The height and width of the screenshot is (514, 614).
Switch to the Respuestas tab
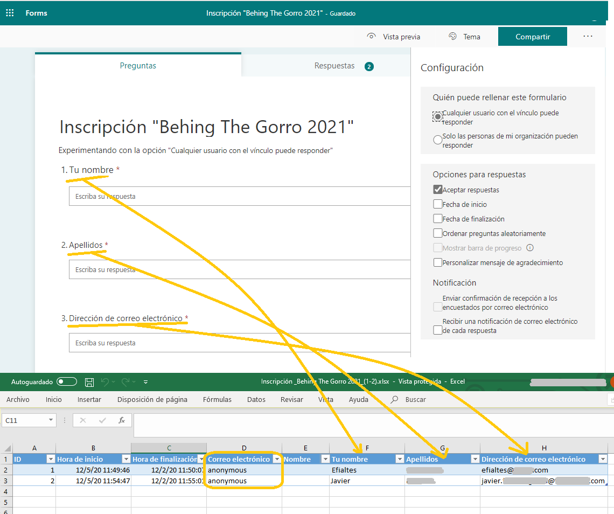[334, 66]
